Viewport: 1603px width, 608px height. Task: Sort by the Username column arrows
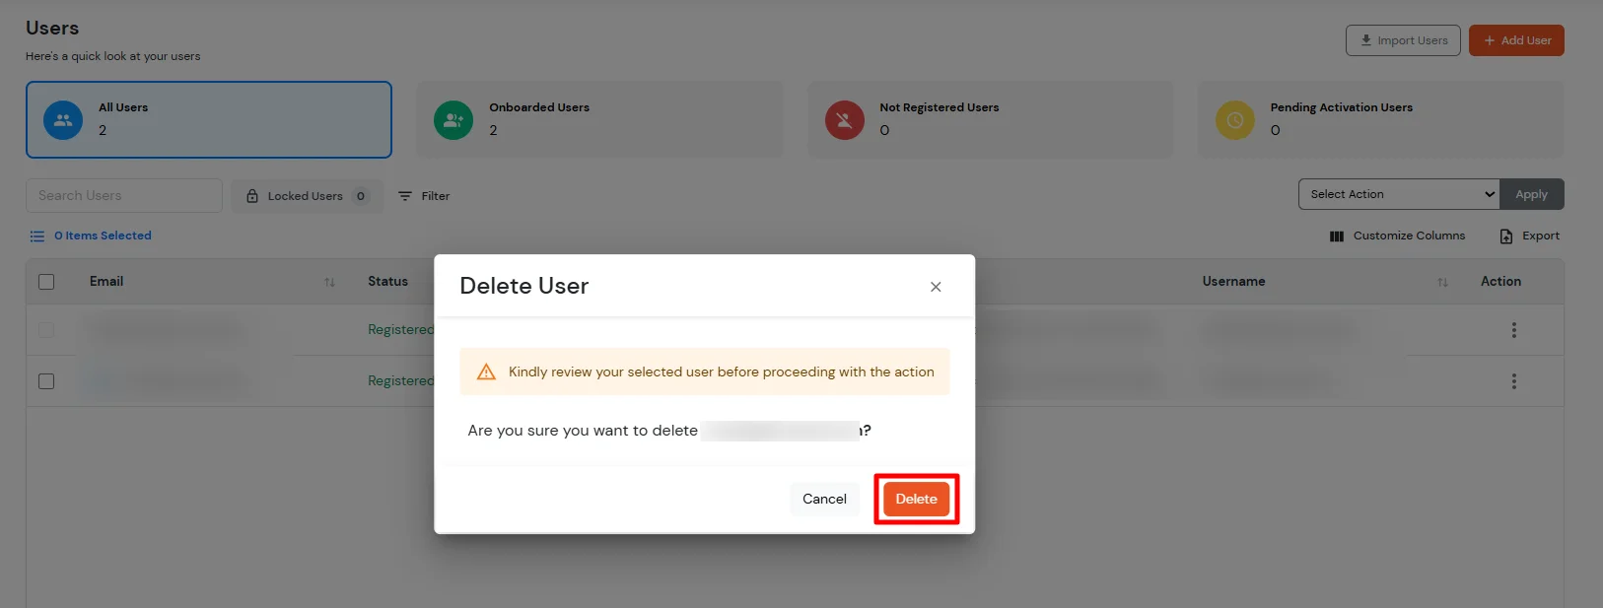(1443, 283)
